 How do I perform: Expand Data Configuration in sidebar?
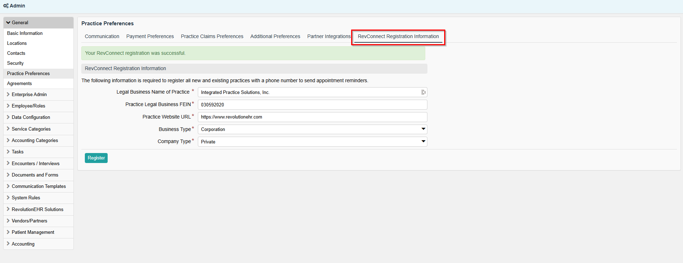pyautogui.click(x=31, y=117)
